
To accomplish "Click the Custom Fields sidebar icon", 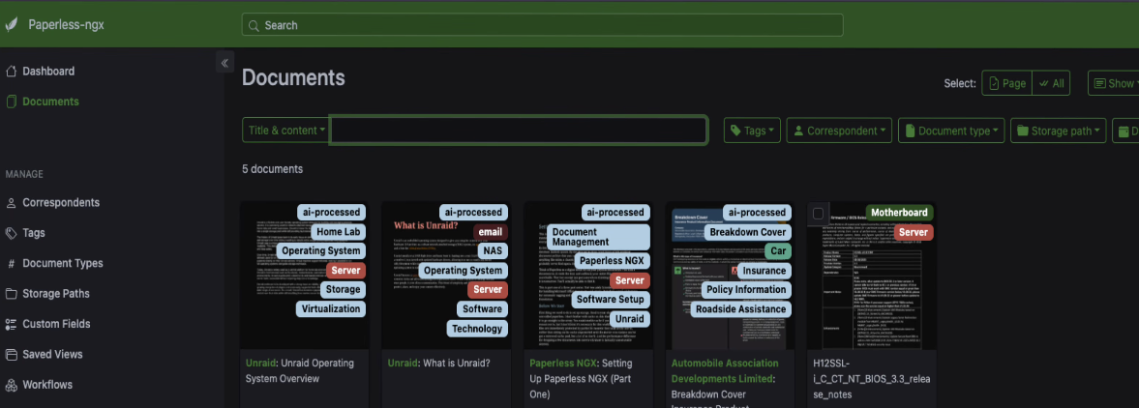I will (11, 324).
